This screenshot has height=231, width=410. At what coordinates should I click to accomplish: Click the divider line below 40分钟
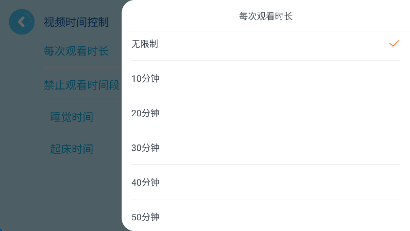pyautogui.click(x=266, y=199)
